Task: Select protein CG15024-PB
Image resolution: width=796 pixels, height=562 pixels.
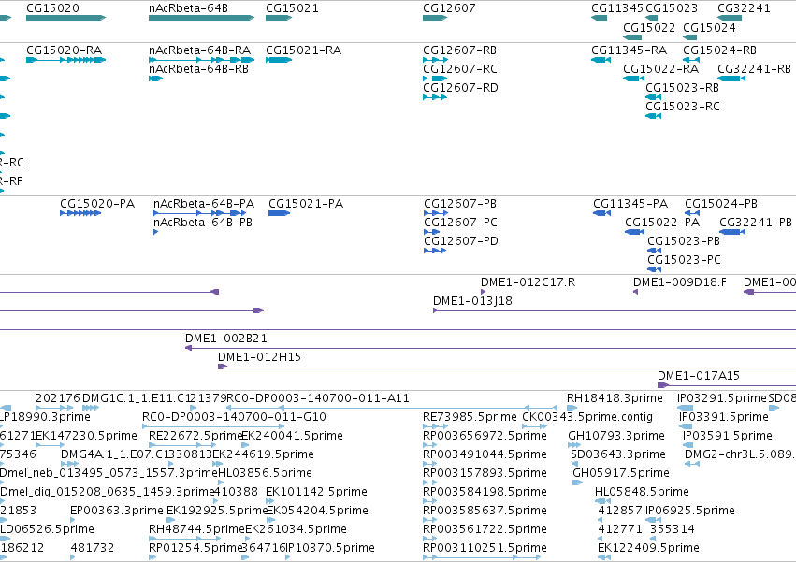Action: pos(692,213)
